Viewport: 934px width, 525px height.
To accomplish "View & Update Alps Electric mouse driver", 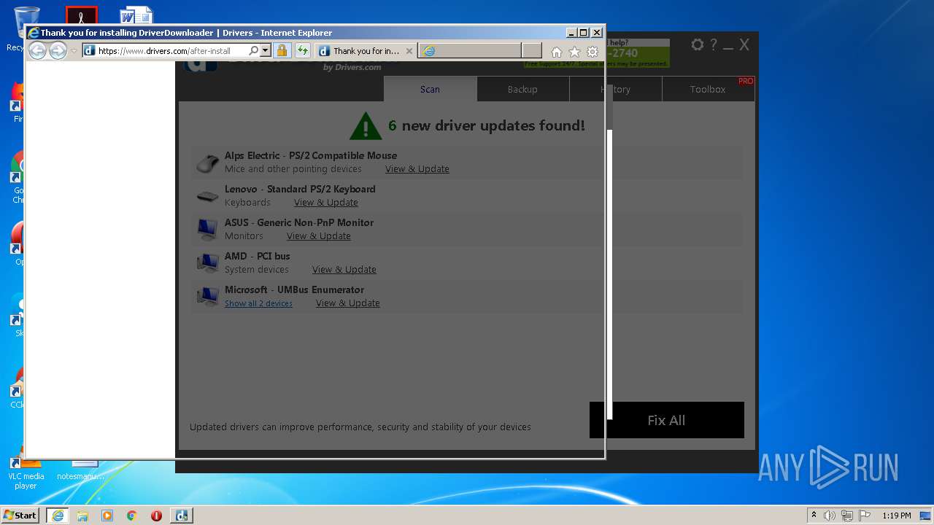I will pos(417,169).
